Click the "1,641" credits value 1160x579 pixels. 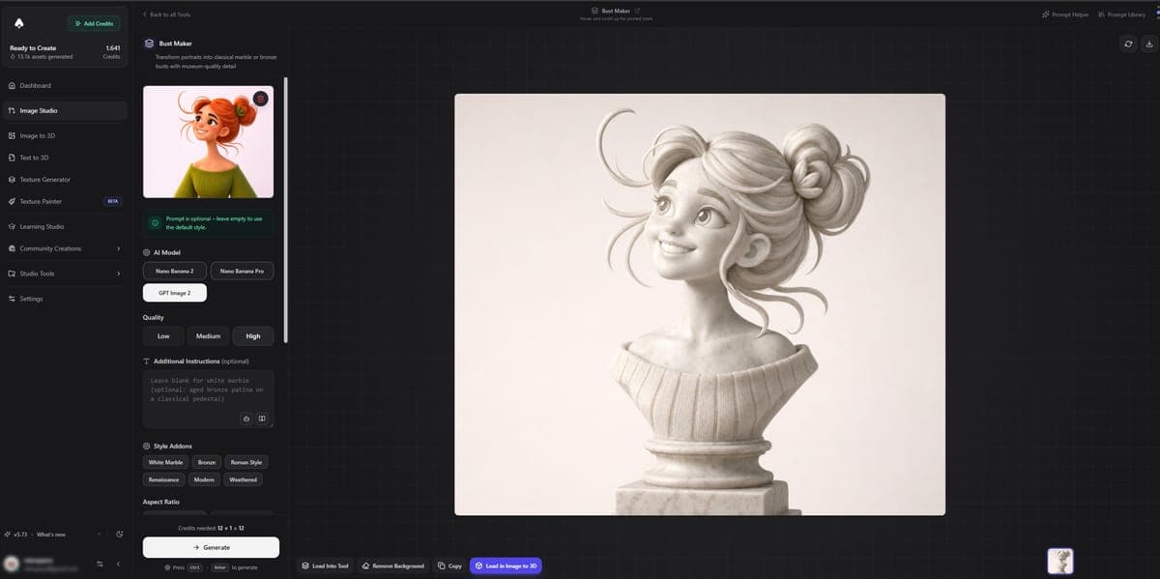click(112, 47)
